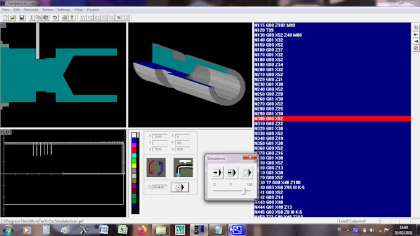Viewport: 420px width, 236px height.
Task: Click the circle-arrow button in Simulation dialog
Action: point(246,173)
